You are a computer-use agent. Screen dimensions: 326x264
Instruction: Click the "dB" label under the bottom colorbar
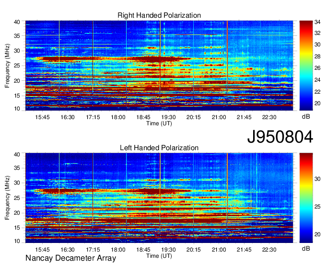pyautogui.click(x=306, y=248)
